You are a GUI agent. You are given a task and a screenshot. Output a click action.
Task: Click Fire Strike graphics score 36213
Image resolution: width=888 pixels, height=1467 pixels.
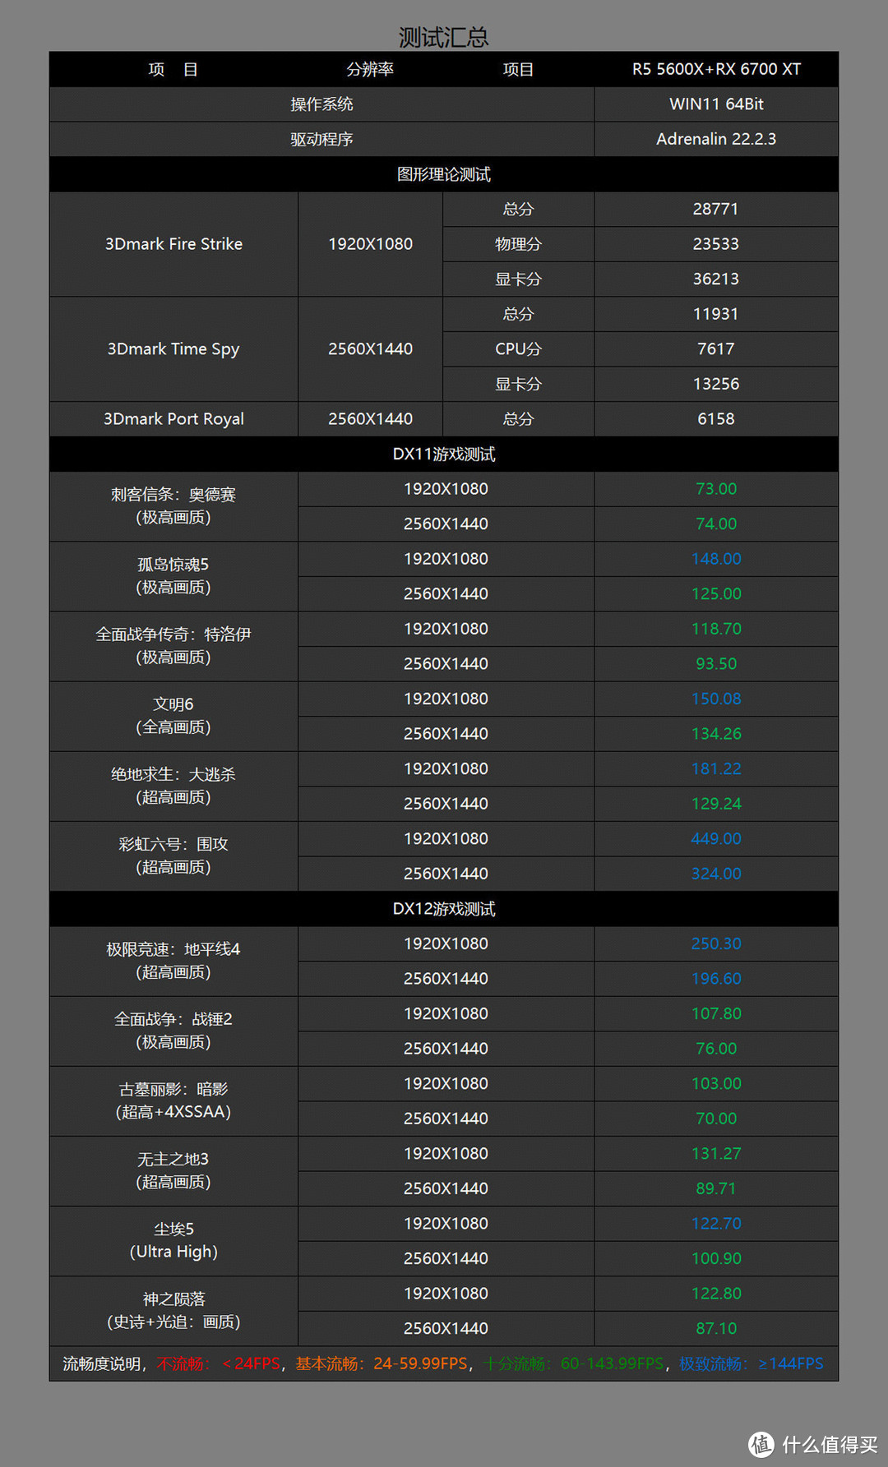(x=716, y=279)
